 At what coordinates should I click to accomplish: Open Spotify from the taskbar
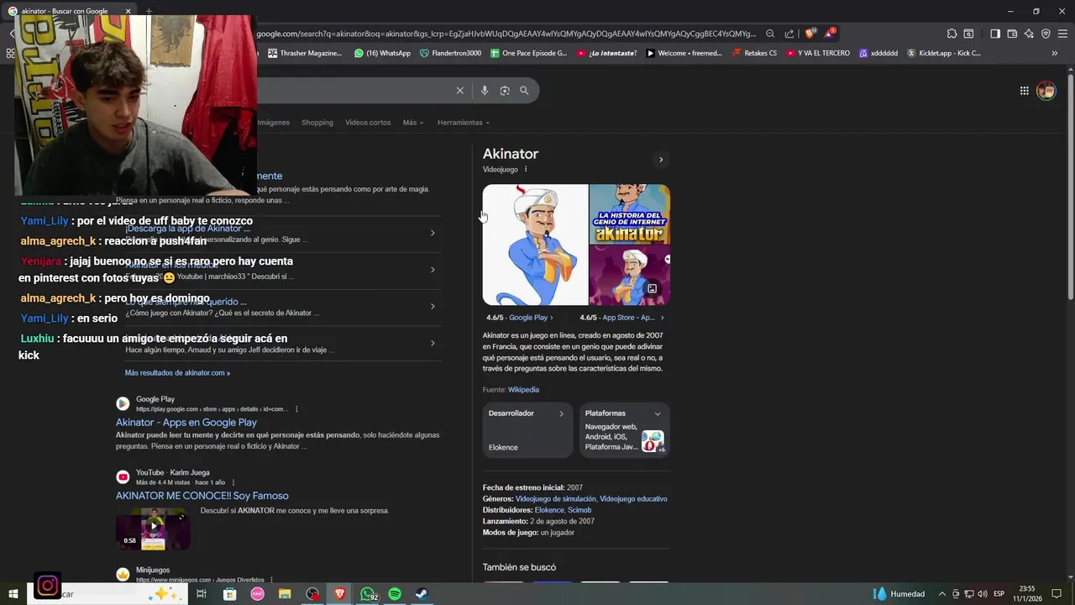click(x=395, y=594)
